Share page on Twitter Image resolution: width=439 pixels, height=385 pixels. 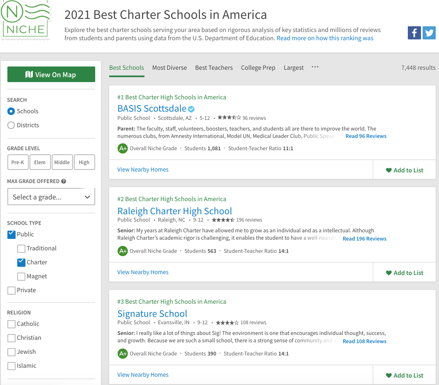tap(429, 33)
